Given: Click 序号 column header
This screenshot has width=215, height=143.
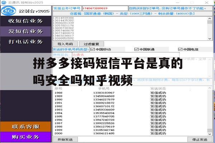Looking at the screenshot, I should pos(58,89).
